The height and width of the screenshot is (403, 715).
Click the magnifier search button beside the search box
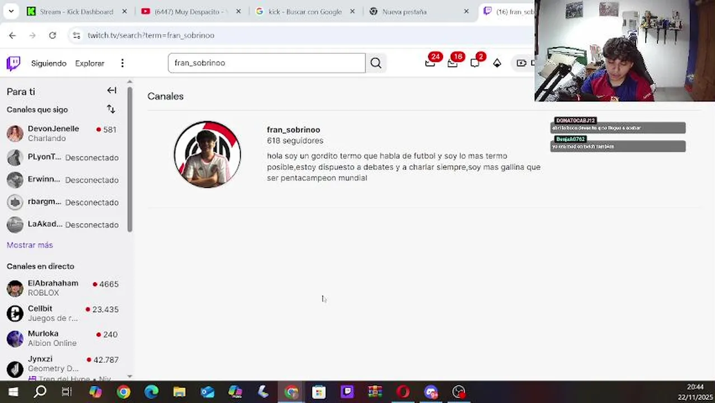[x=376, y=63]
